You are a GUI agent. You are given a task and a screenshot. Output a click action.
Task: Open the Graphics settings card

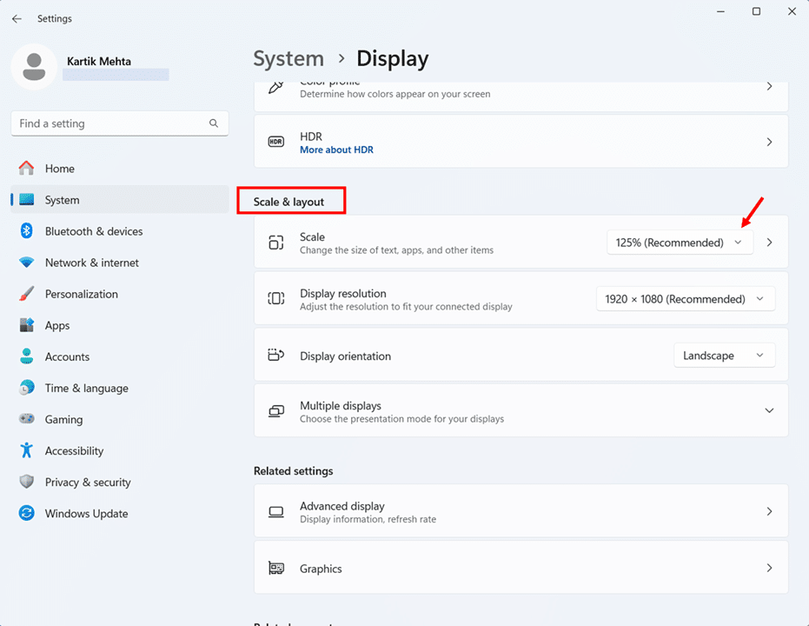[521, 569]
